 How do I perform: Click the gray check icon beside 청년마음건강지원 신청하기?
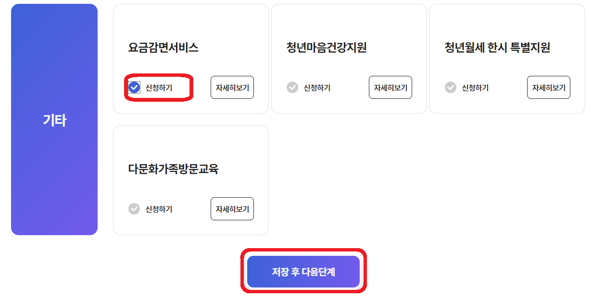click(x=292, y=87)
